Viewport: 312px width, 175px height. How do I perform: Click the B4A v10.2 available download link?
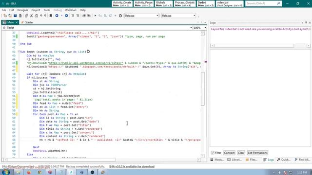click(x=132, y=166)
